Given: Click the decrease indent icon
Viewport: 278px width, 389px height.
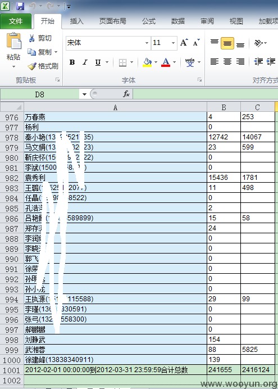Looking at the screenshot, I should (x=259, y=61).
